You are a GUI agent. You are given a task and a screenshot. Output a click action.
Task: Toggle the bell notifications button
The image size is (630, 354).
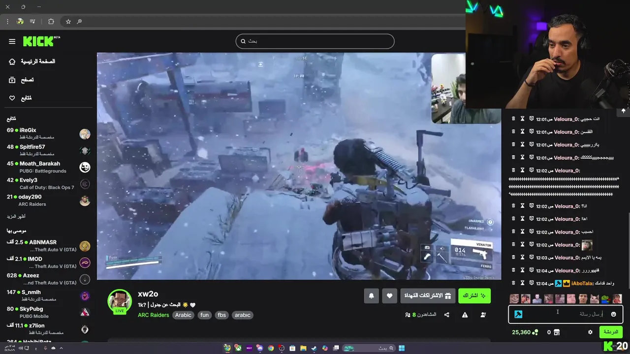click(372, 295)
